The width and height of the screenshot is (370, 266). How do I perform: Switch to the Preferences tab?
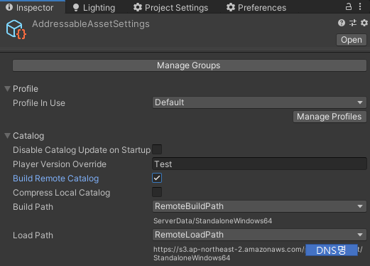[256, 8]
